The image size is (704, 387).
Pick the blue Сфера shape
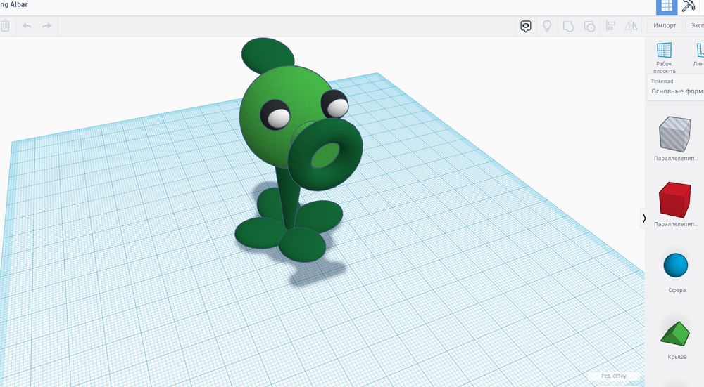coord(676,265)
